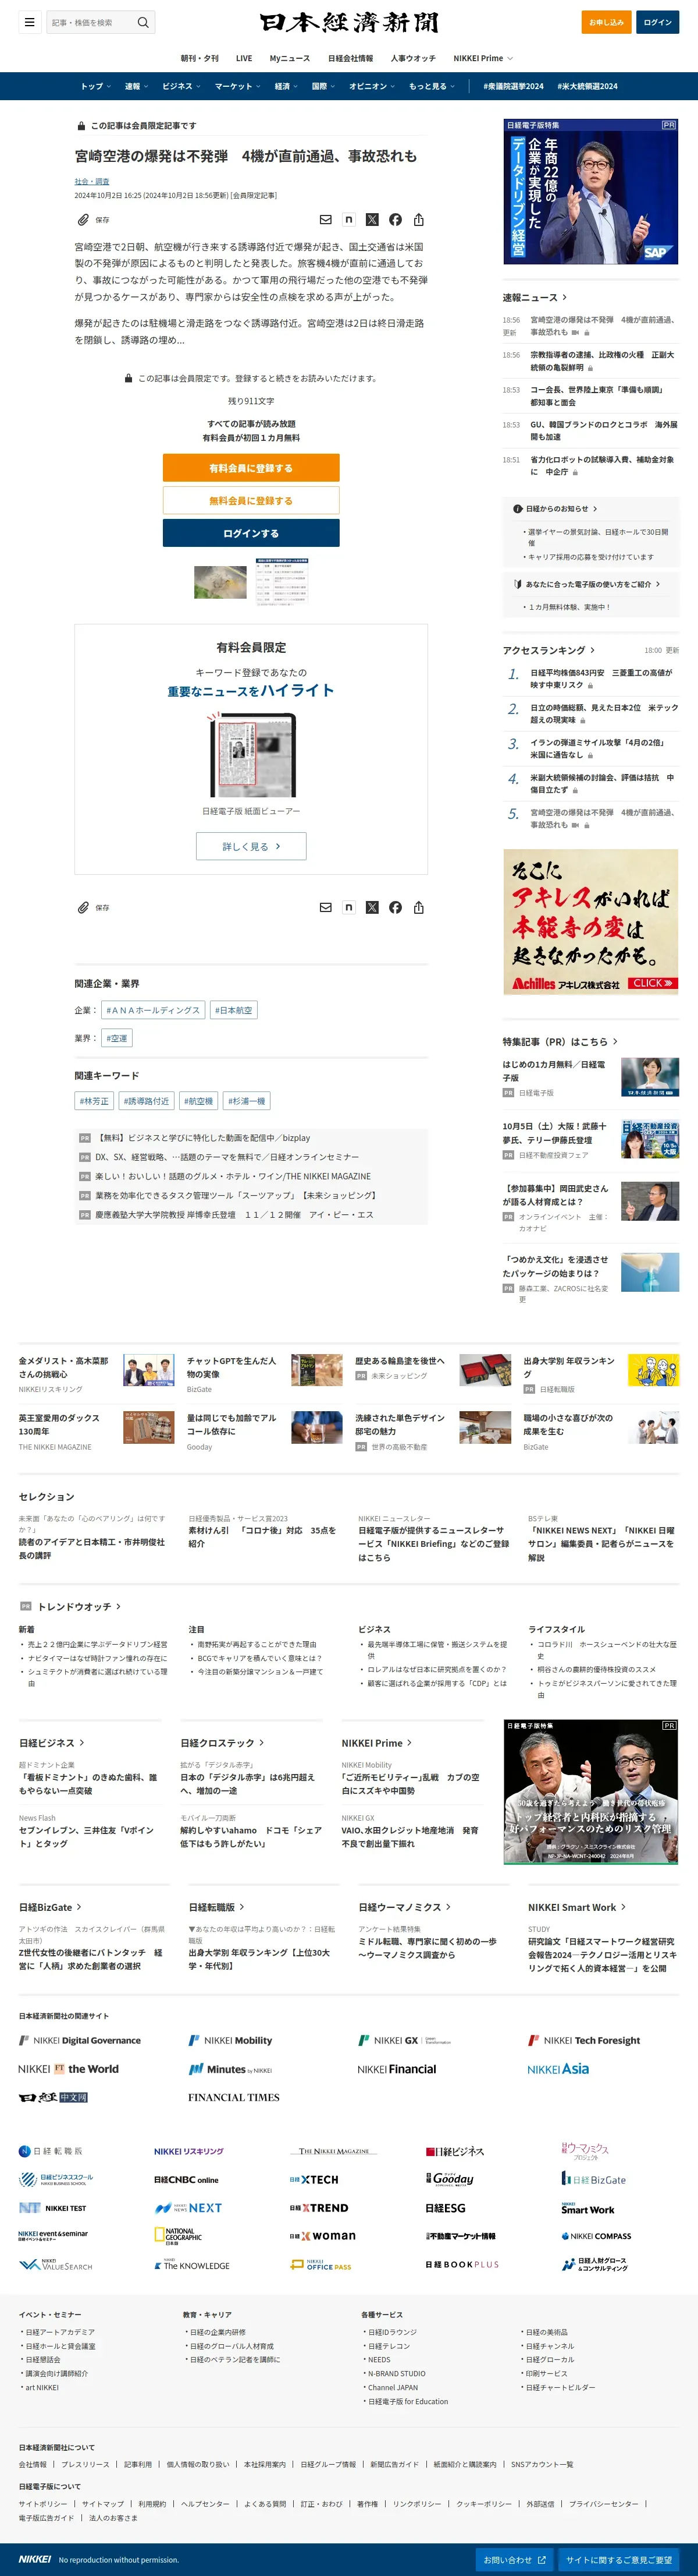The image size is (698, 2576).
Task: Expand the トップ dropdown in blue bar
Action: 96,86
